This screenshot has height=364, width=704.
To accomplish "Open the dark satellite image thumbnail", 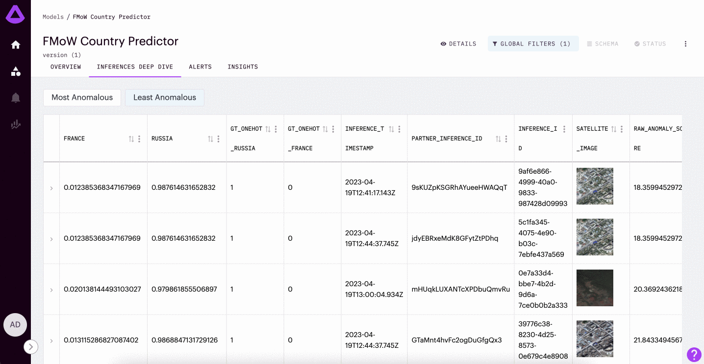I will click(x=595, y=288).
